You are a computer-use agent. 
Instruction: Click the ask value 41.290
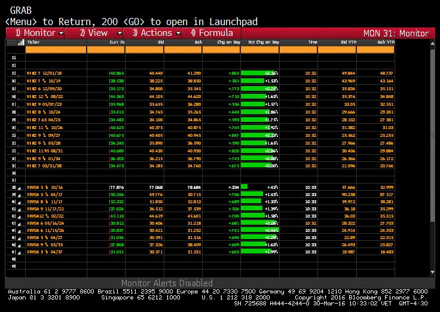pyautogui.click(x=194, y=74)
